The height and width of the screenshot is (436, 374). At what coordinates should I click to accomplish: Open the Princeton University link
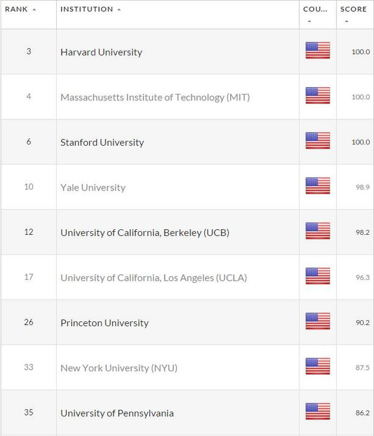point(104,323)
